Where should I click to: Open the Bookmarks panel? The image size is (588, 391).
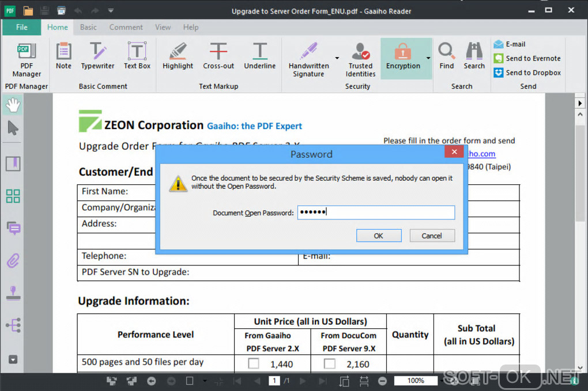13,164
